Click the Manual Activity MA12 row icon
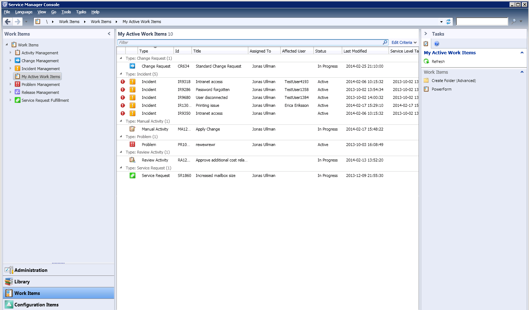The height and width of the screenshot is (310, 529). tap(132, 129)
